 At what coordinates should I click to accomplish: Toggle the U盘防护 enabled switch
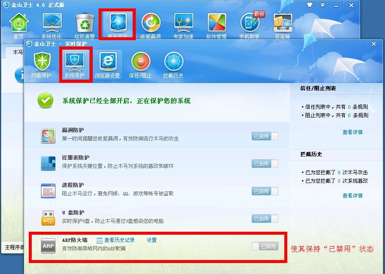tap(265, 219)
